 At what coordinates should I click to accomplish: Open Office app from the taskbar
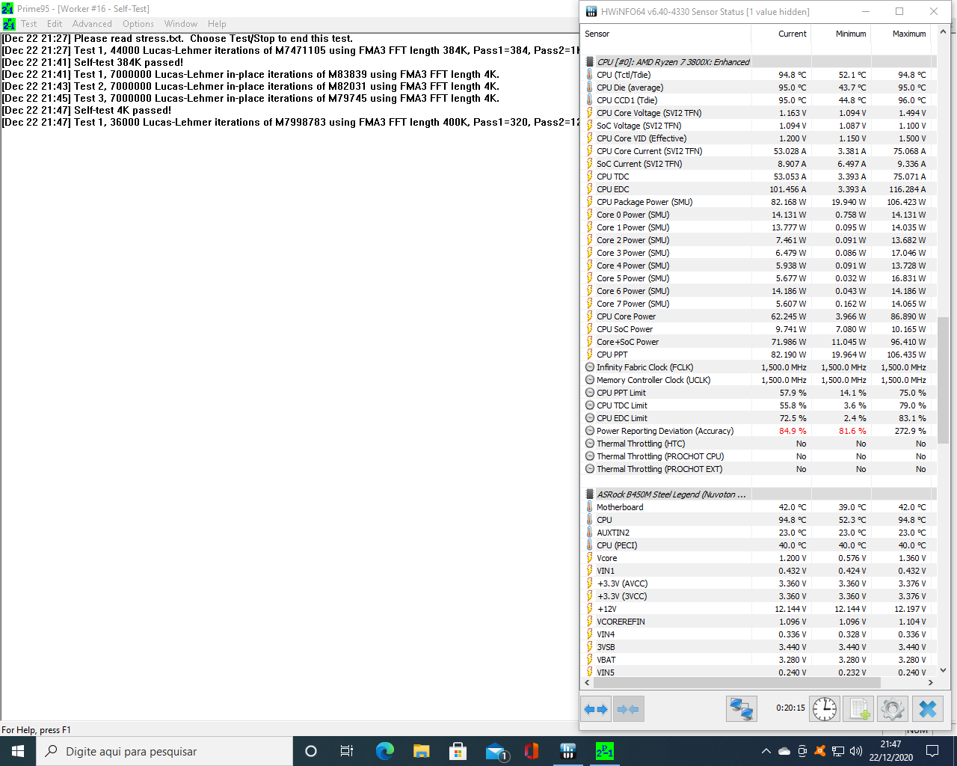point(532,751)
